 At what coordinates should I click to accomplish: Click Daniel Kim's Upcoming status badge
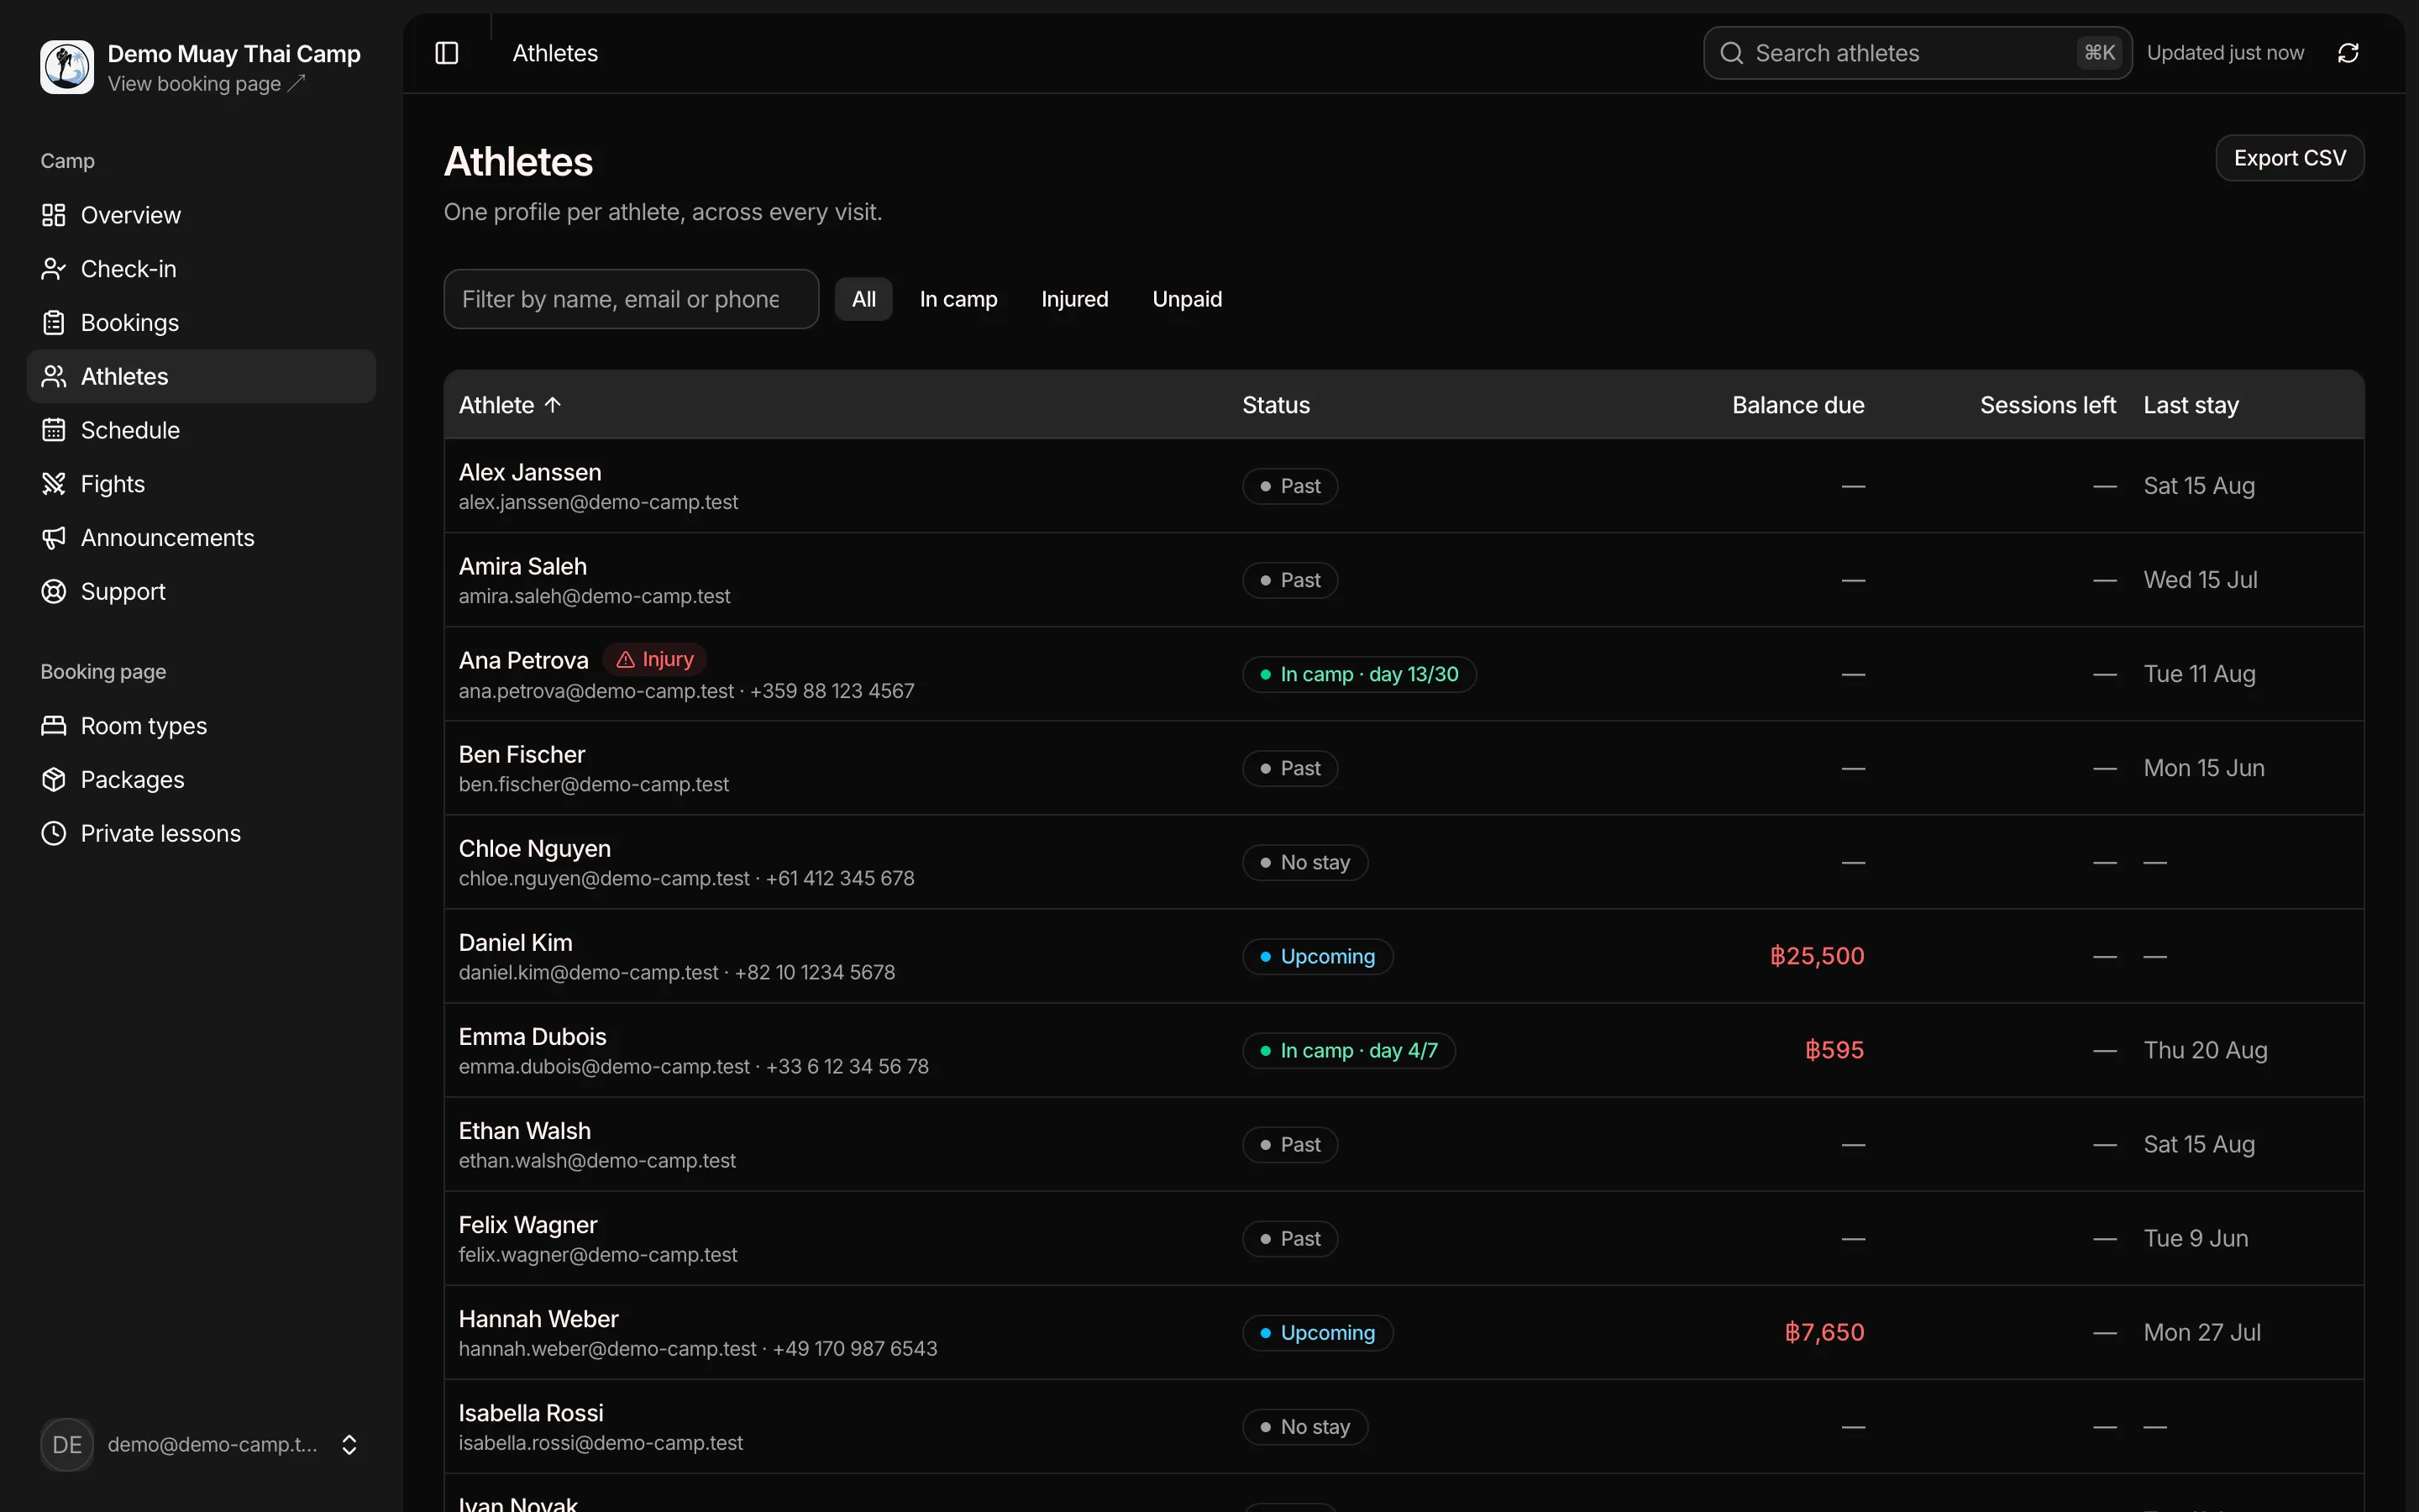tap(1318, 956)
